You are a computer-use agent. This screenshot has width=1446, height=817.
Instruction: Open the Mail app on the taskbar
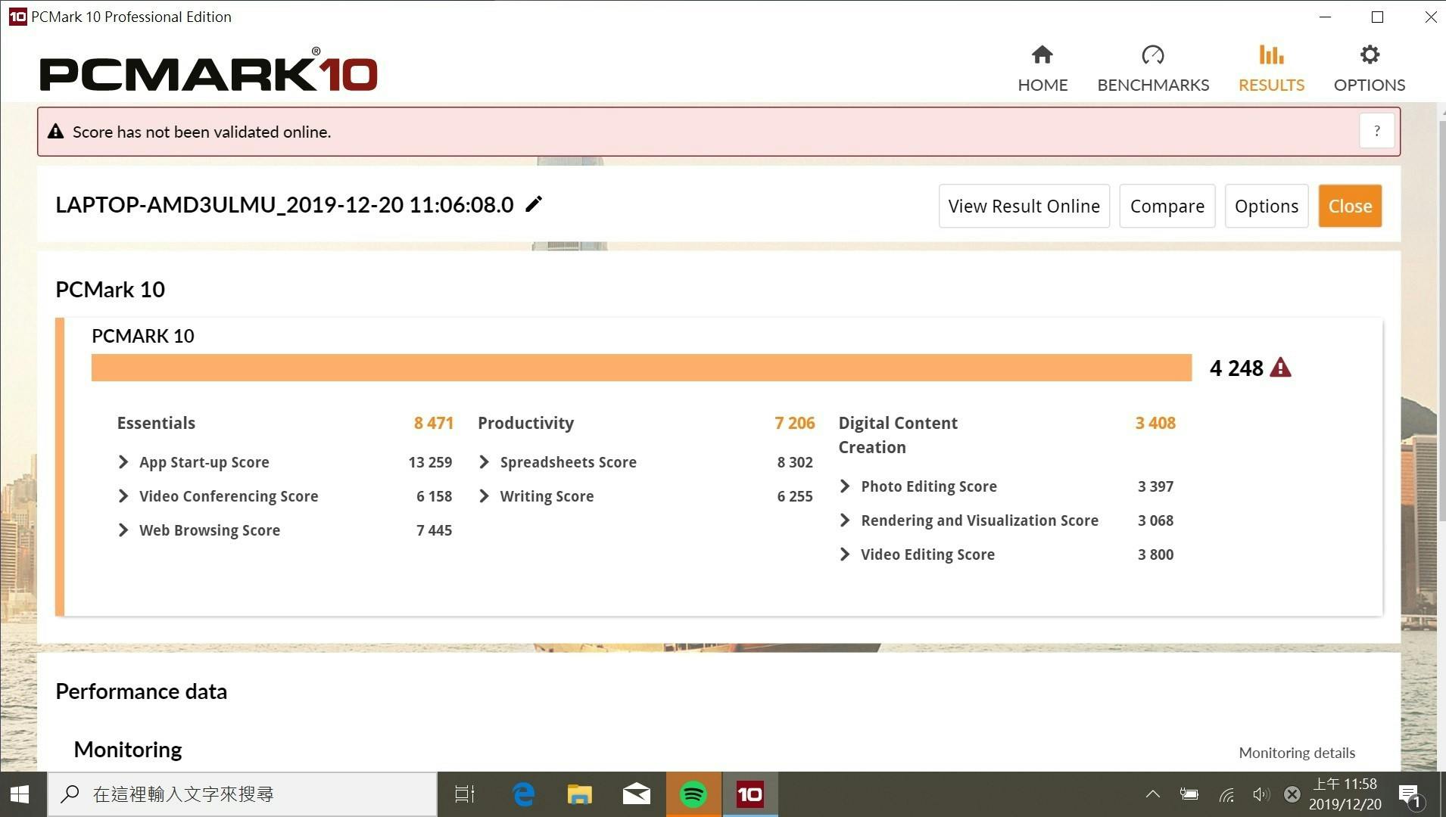click(637, 794)
